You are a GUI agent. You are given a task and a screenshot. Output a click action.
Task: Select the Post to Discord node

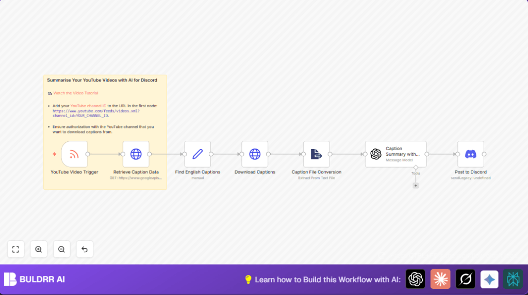(x=471, y=154)
